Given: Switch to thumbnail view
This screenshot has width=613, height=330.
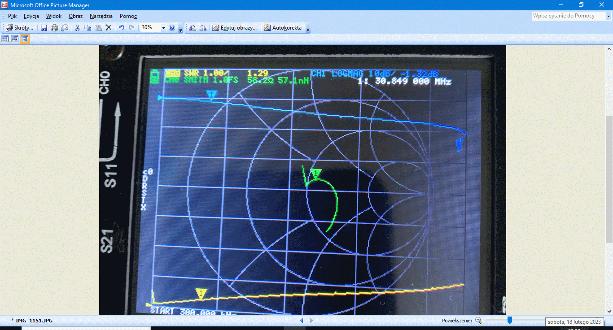Looking at the screenshot, I should (x=5, y=39).
